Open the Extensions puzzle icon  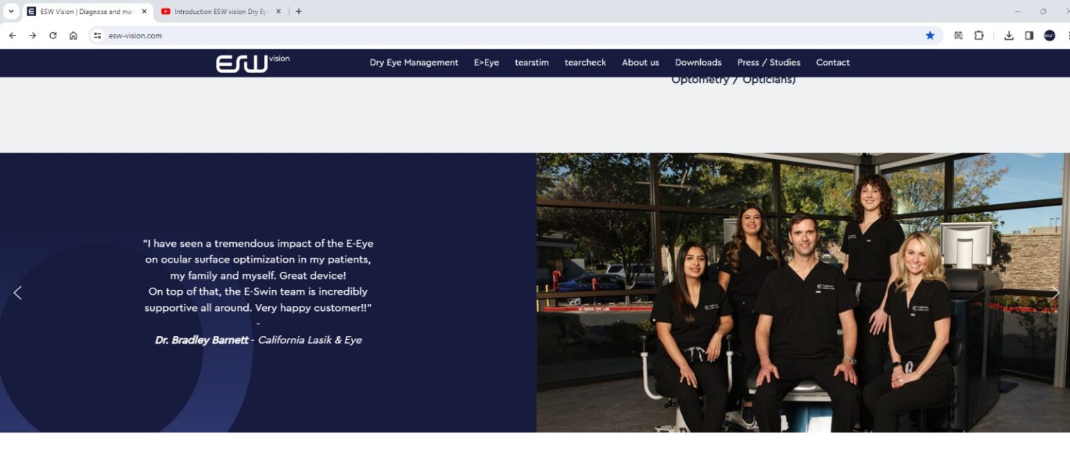pos(979,36)
